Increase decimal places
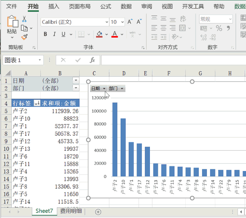The height and width of the screenshot is (218, 246). [x=203, y=37]
